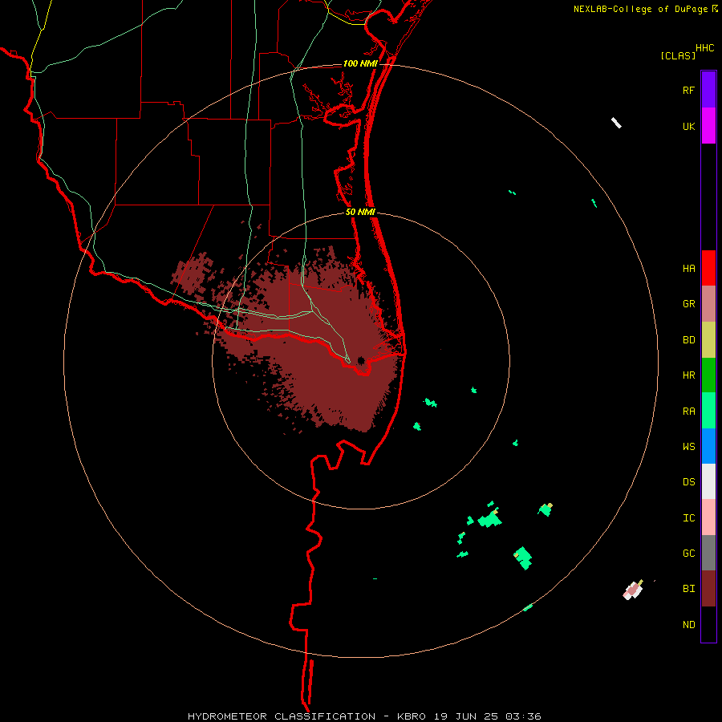Click the BI legend label
Screen dimensions: 722x722
pyautogui.click(x=688, y=589)
